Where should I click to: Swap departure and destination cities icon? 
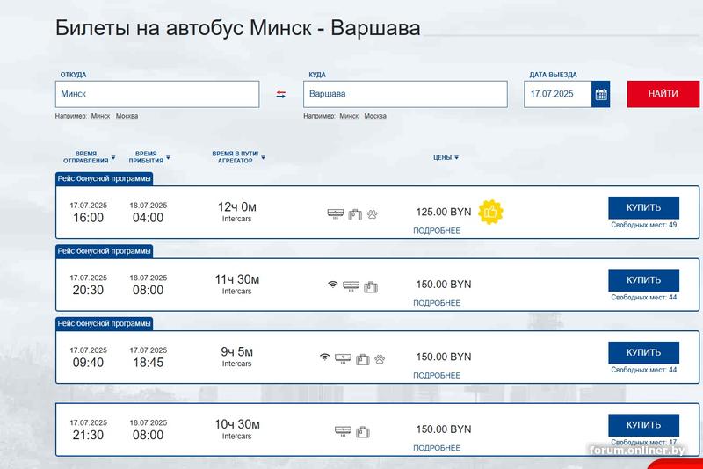click(x=280, y=95)
